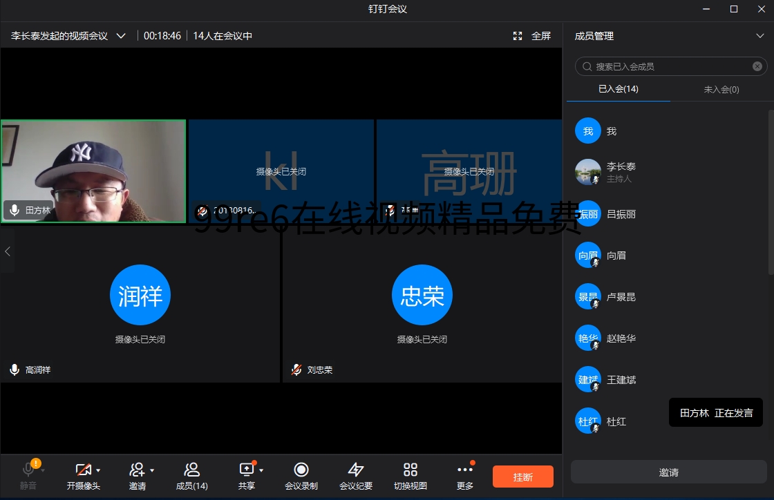The width and height of the screenshot is (774, 500).
Task: Turn on camera with 开摄像头
Action: pyautogui.click(x=84, y=477)
